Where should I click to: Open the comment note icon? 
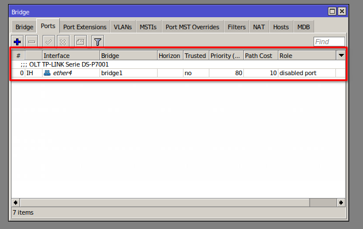pyautogui.click(x=81, y=42)
